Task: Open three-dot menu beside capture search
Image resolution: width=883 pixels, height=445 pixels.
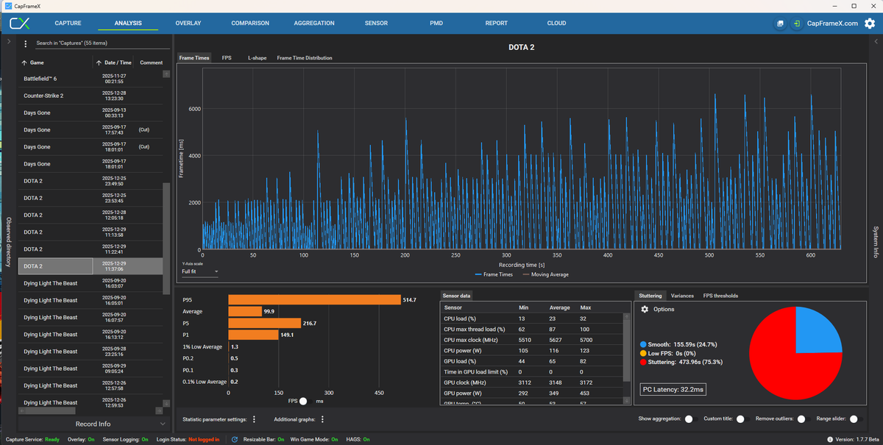Action: (26, 43)
